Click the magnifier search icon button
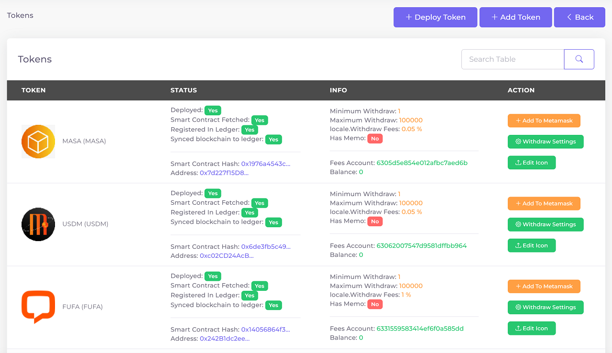The height and width of the screenshot is (353, 612). (579, 59)
